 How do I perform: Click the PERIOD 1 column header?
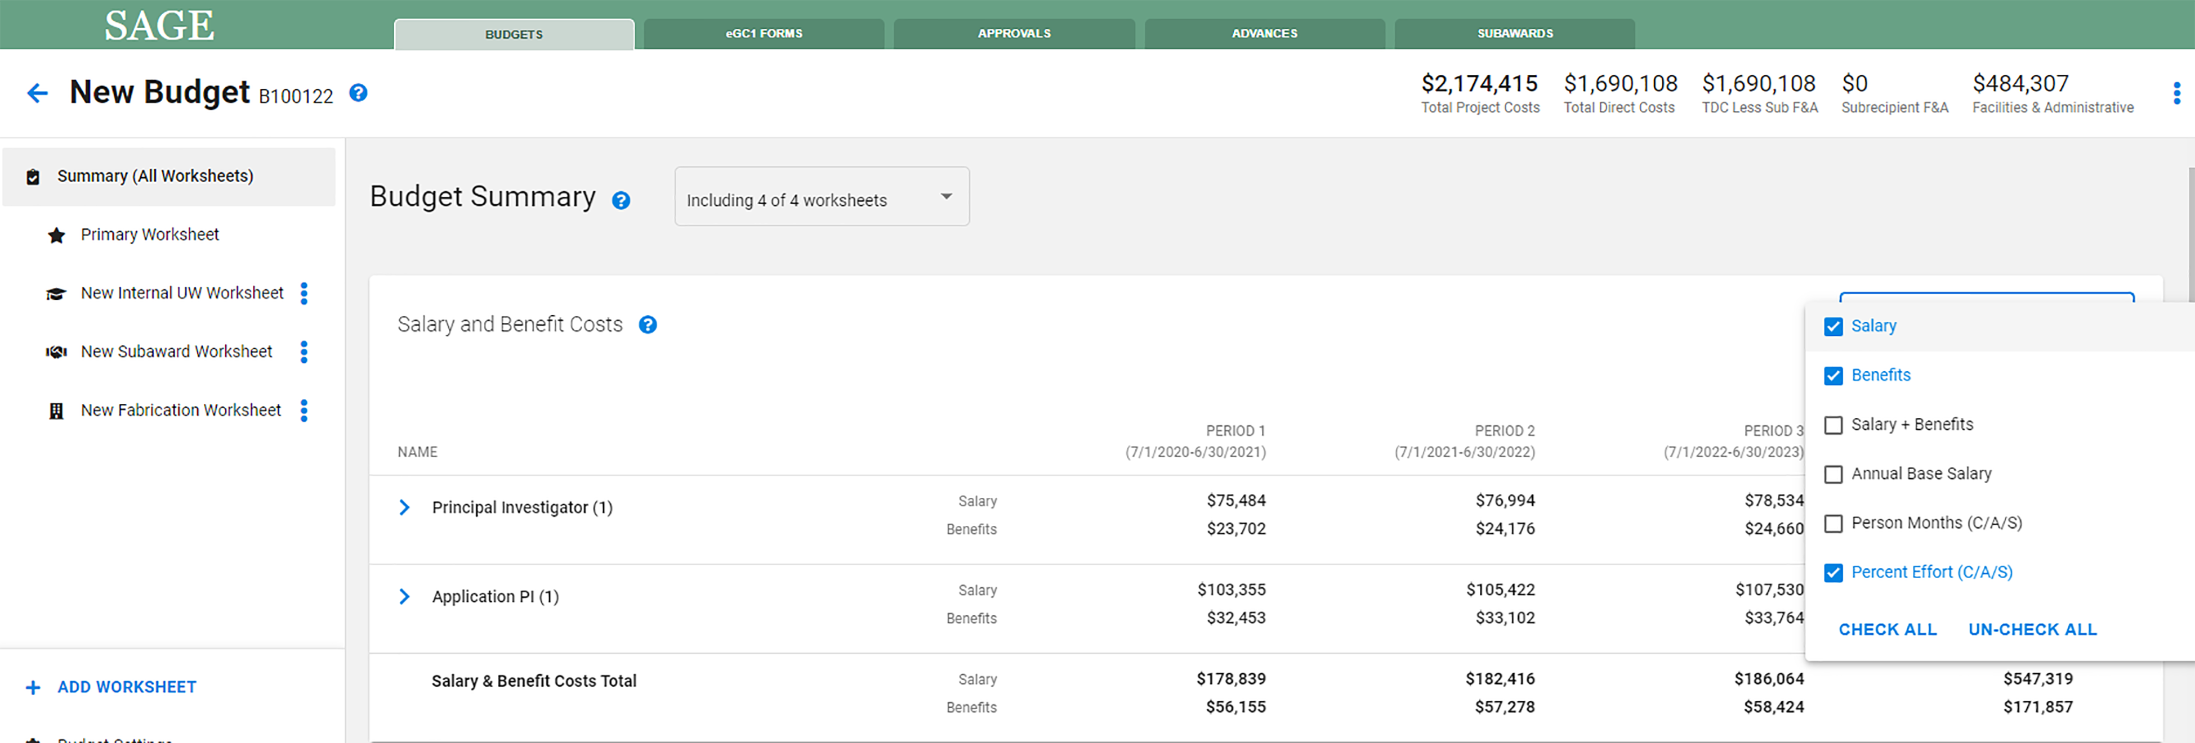click(1195, 442)
